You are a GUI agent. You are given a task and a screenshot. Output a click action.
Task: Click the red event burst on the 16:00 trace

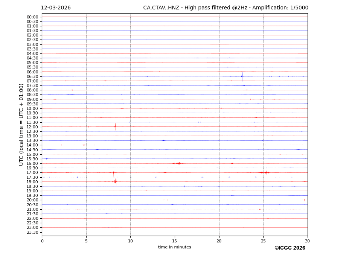click(178, 163)
